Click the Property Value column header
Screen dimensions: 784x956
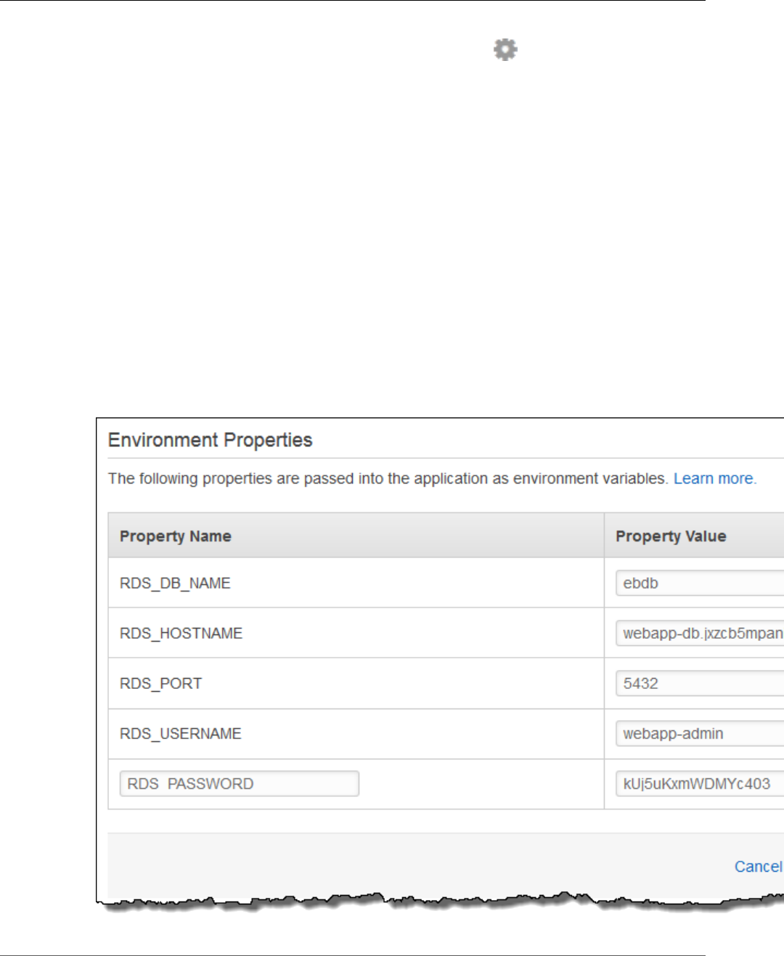tap(671, 536)
